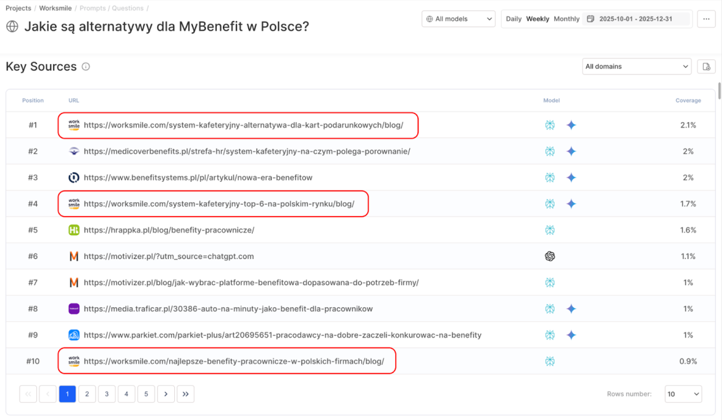
Task: Expand the All domains dropdown
Action: (x=636, y=67)
